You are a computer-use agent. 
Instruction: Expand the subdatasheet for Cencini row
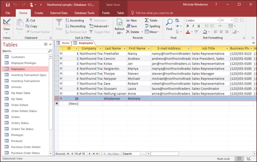61,58
